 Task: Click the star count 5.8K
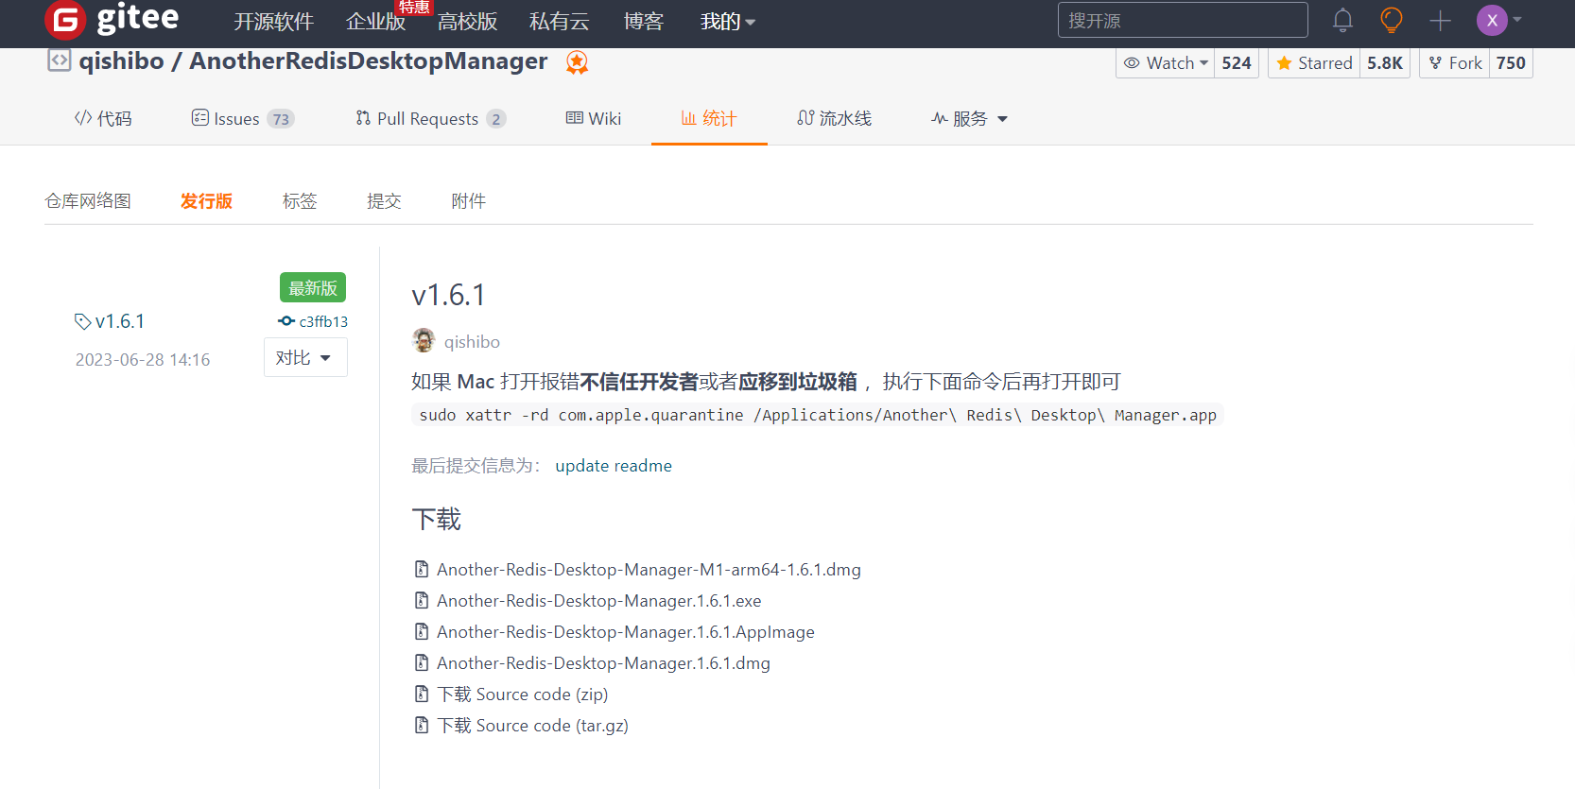(1385, 63)
